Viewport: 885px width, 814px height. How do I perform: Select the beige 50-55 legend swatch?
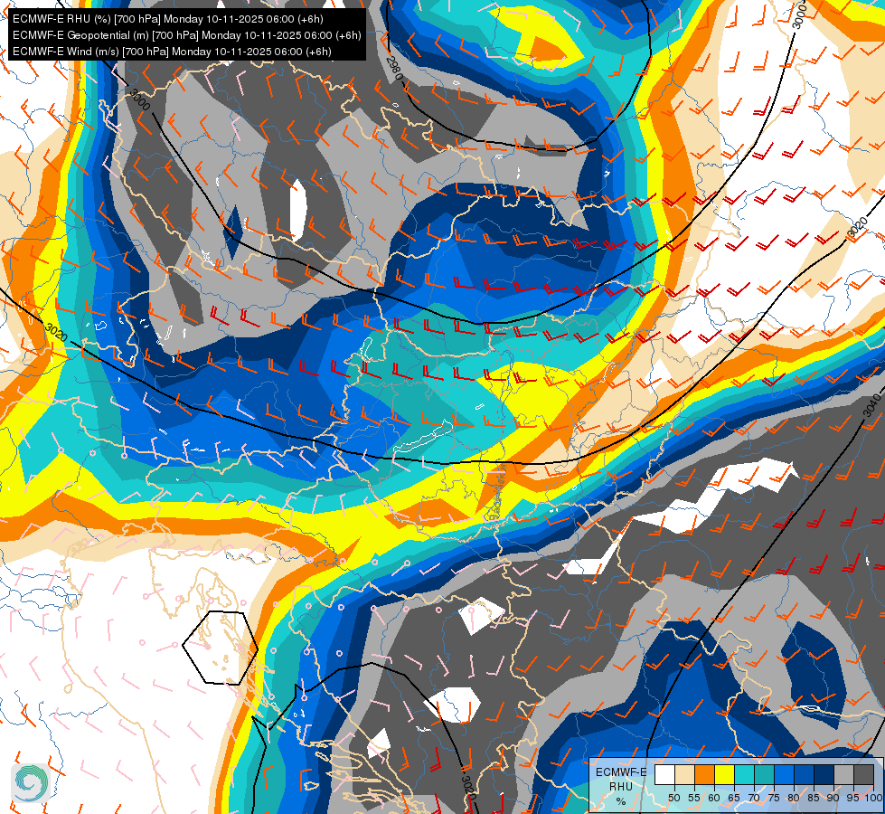pos(684,774)
